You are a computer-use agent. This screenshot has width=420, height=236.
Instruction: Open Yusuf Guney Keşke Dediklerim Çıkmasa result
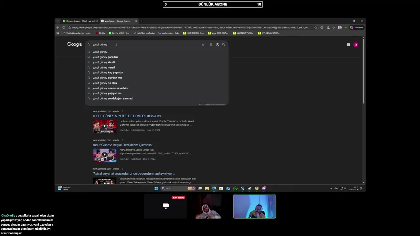123,145
